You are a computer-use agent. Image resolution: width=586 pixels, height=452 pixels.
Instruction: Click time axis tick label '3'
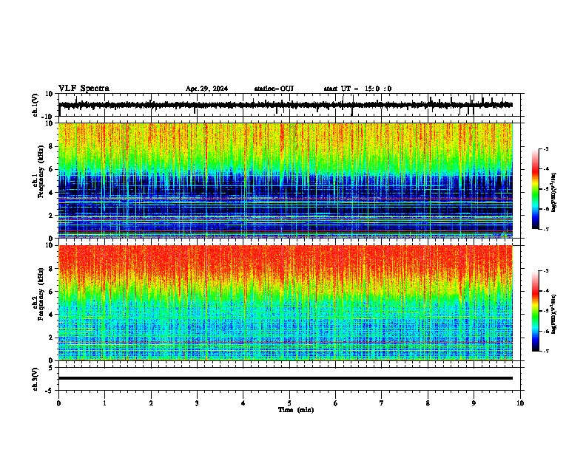pos(197,403)
